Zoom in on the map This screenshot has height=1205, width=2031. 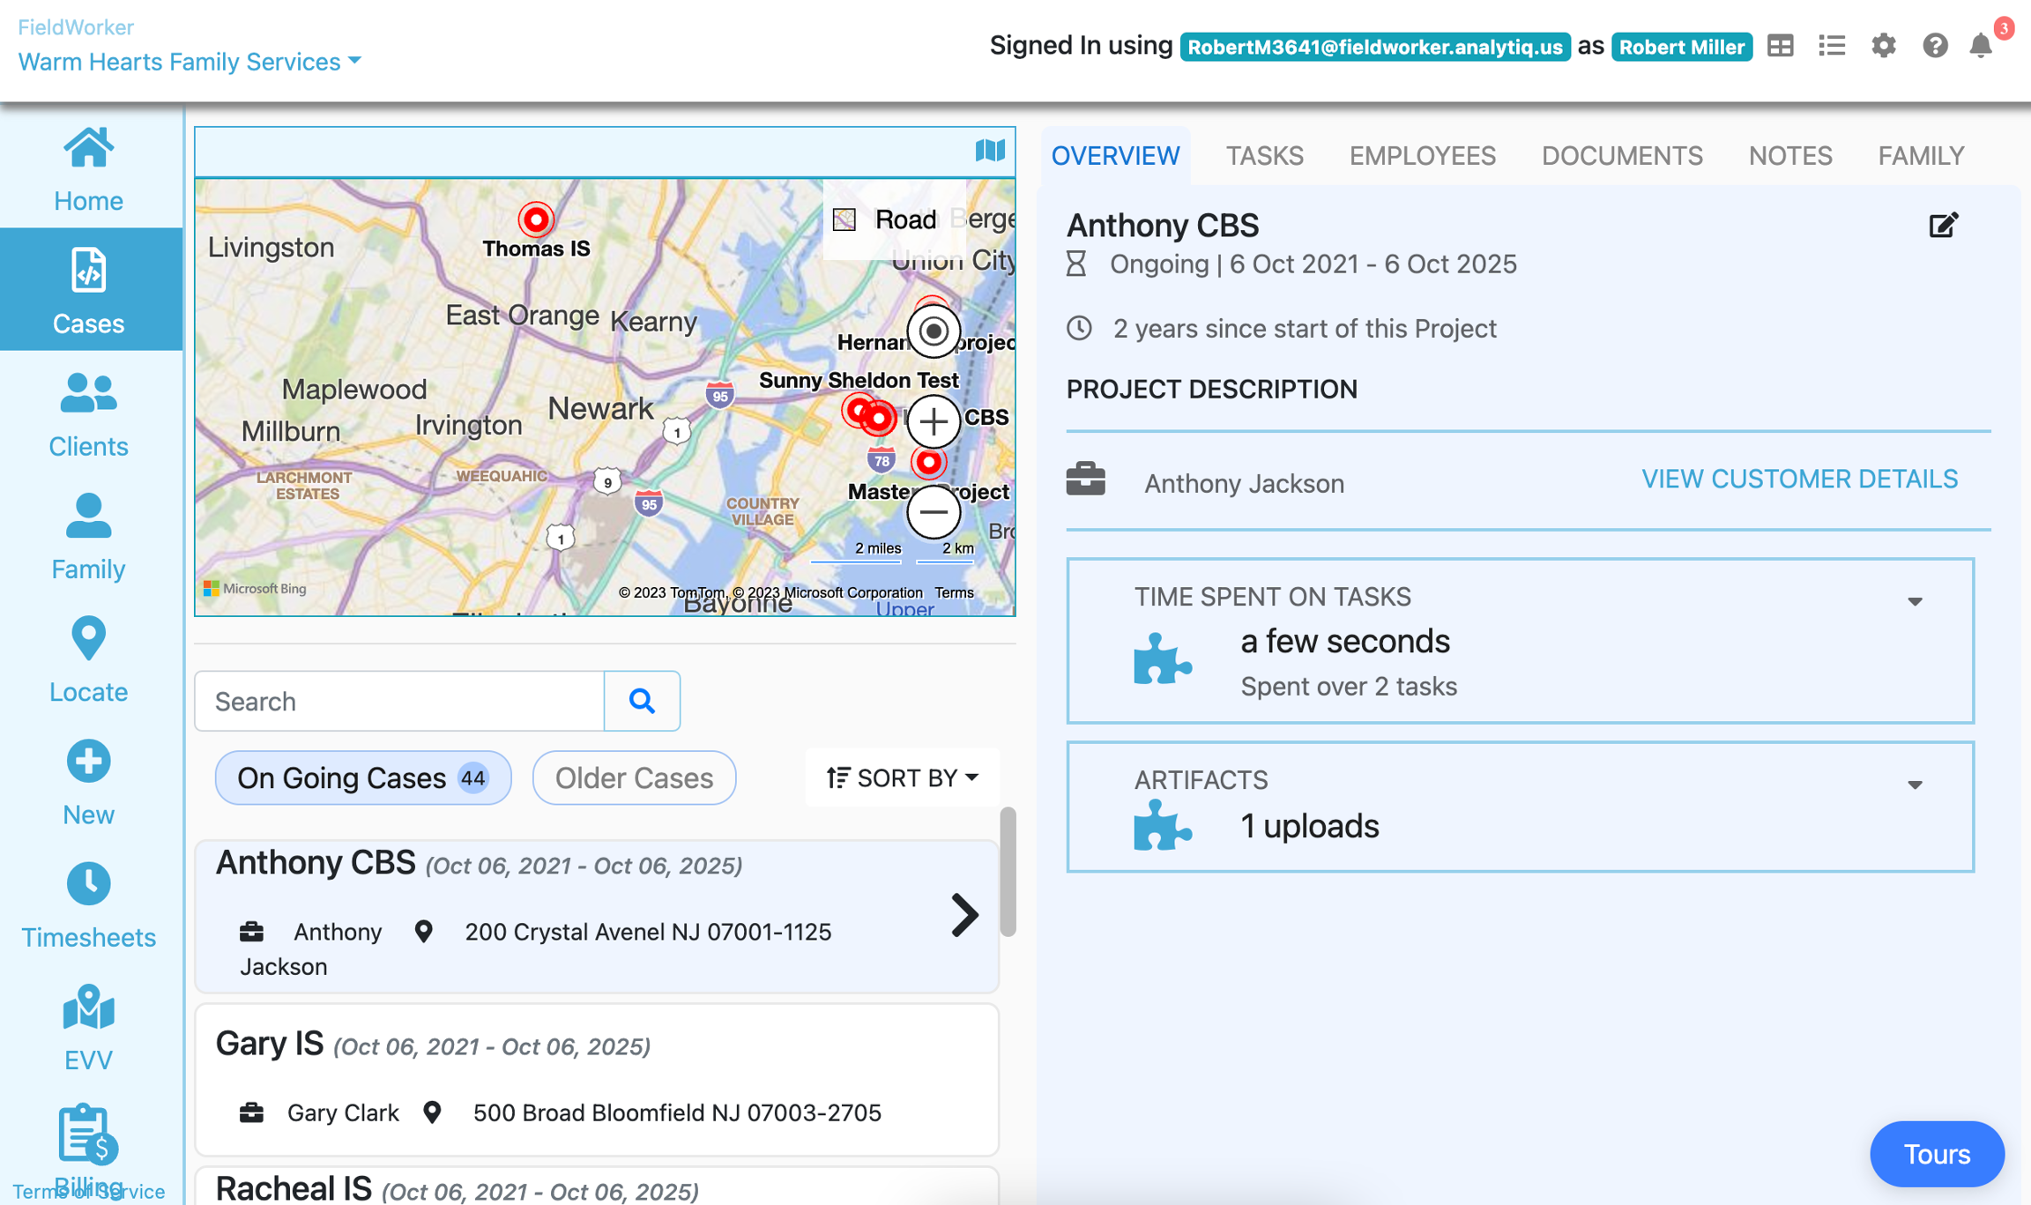click(933, 421)
